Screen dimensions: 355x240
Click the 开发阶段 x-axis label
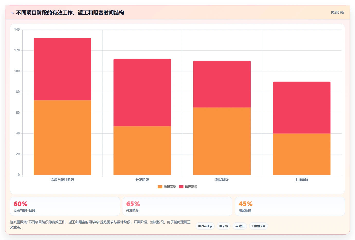[142, 180]
